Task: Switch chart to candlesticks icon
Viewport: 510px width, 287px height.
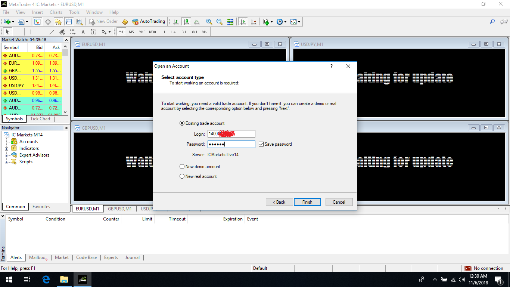Action: click(186, 22)
